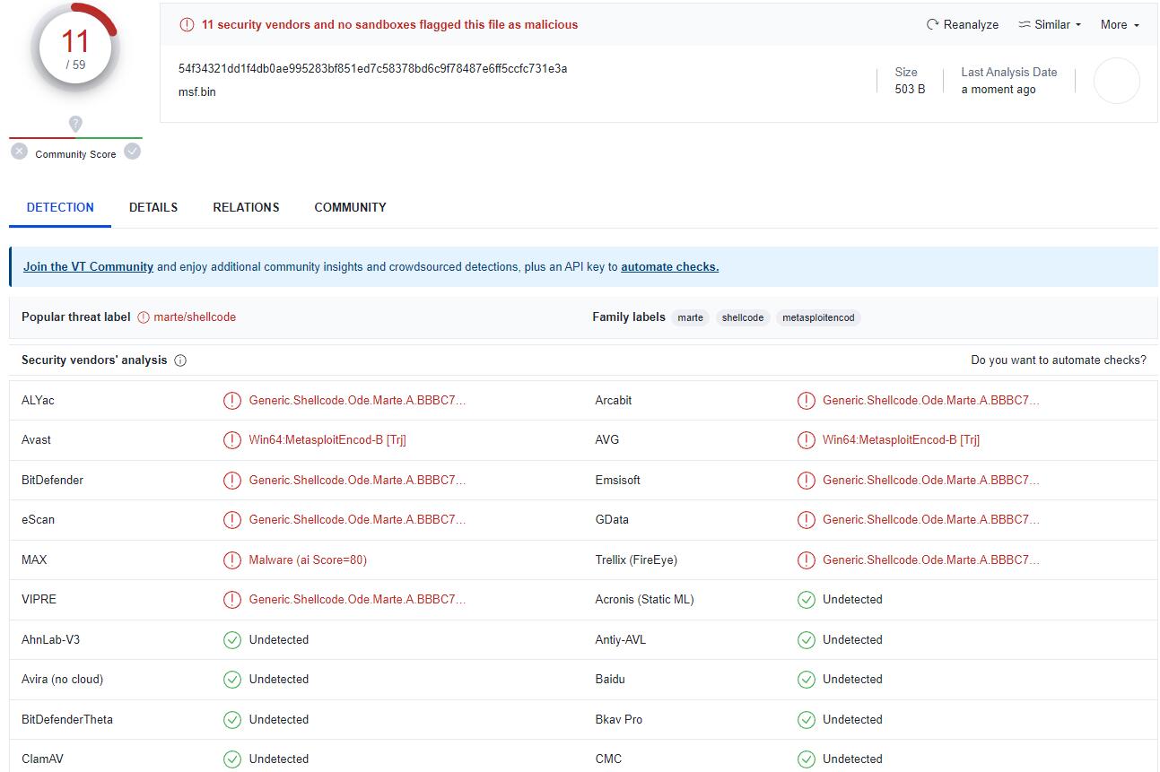Click Avast's Win64:MetasploitEncod-B [Trj] result
The height and width of the screenshot is (772, 1160).
(327, 440)
